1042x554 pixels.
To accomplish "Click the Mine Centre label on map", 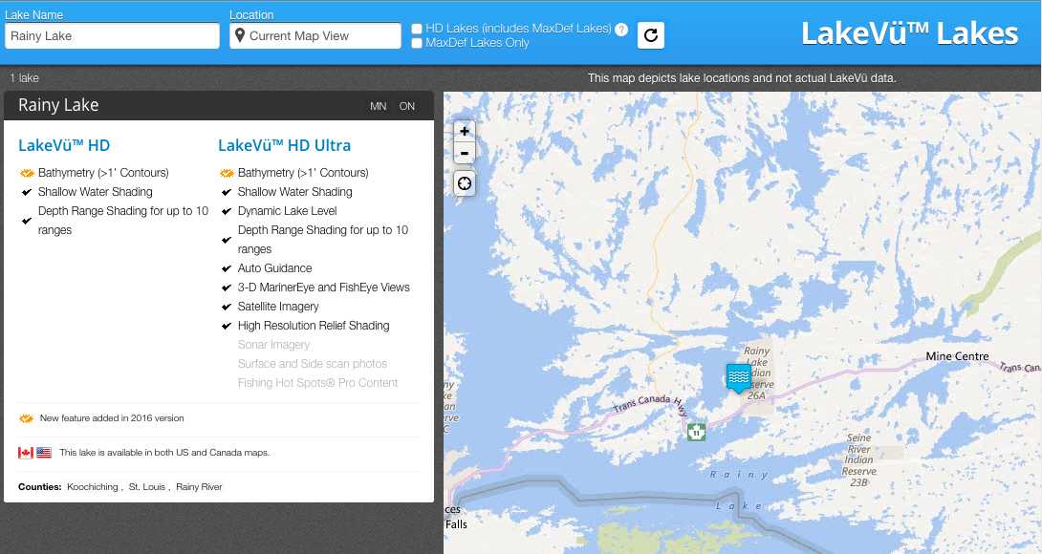I will point(957,356).
